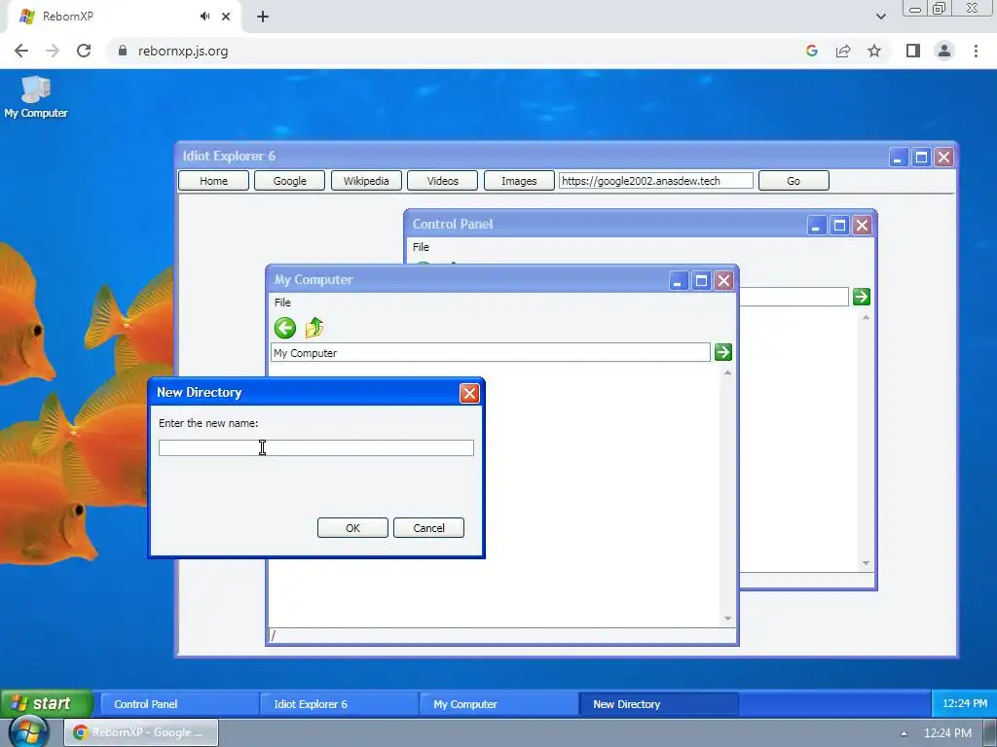Image resolution: width=997 pixels, height=747 pixels.
Task: Show hidden system tray icons arrow
Action: (x=904, y=733)
